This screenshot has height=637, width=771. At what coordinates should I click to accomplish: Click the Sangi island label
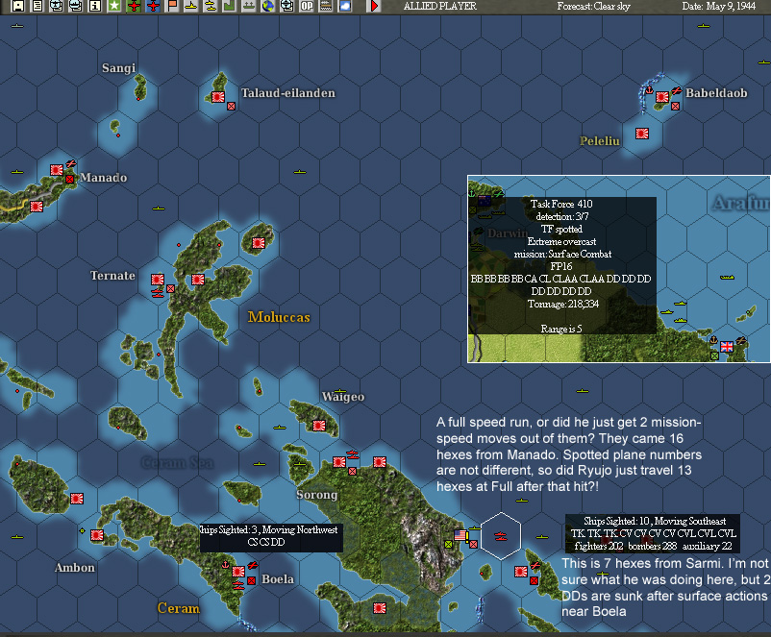tap(118, 68)
